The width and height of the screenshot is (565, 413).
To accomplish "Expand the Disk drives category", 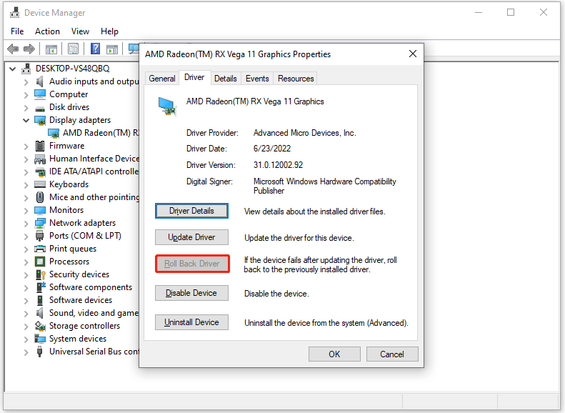I will (26, 107).
